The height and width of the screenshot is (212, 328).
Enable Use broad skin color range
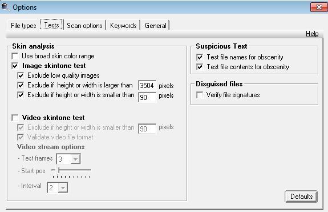pyautogui.click(x=15, y=56)
